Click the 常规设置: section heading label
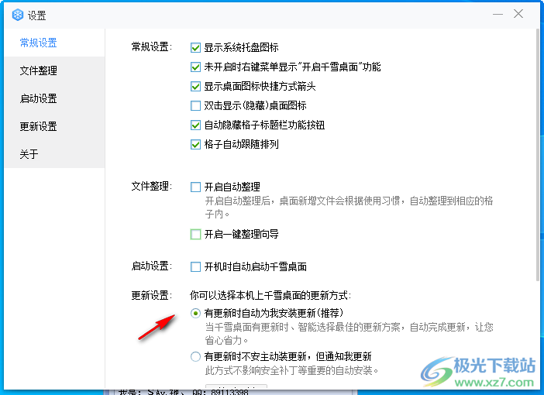 tap(152, 46)
